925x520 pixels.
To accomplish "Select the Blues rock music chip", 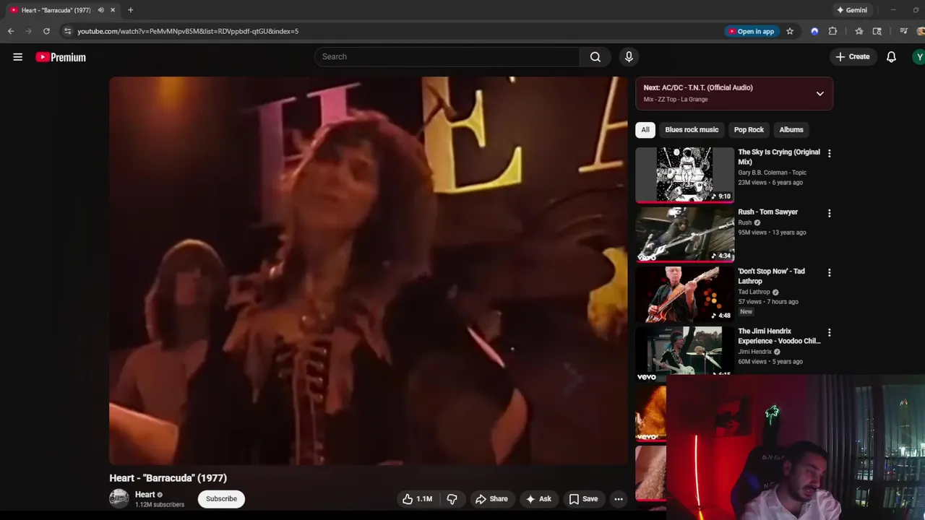I will click(692, 129).
